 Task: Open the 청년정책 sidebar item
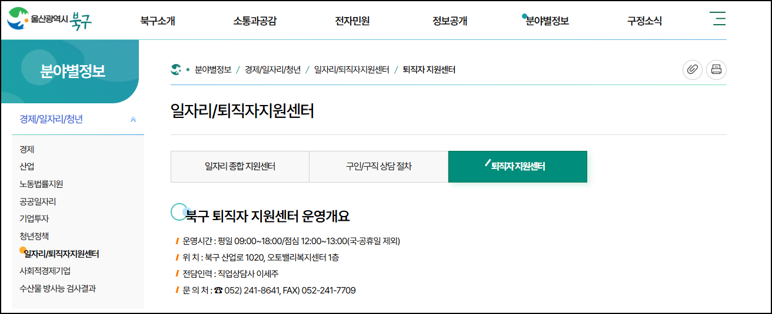point(34,237)
